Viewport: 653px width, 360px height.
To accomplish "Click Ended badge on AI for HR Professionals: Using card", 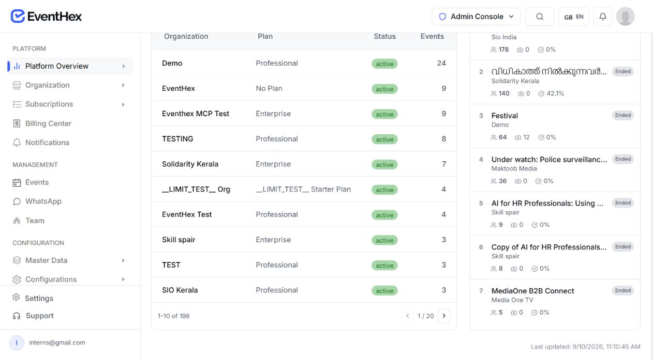I will coord(623,203).
